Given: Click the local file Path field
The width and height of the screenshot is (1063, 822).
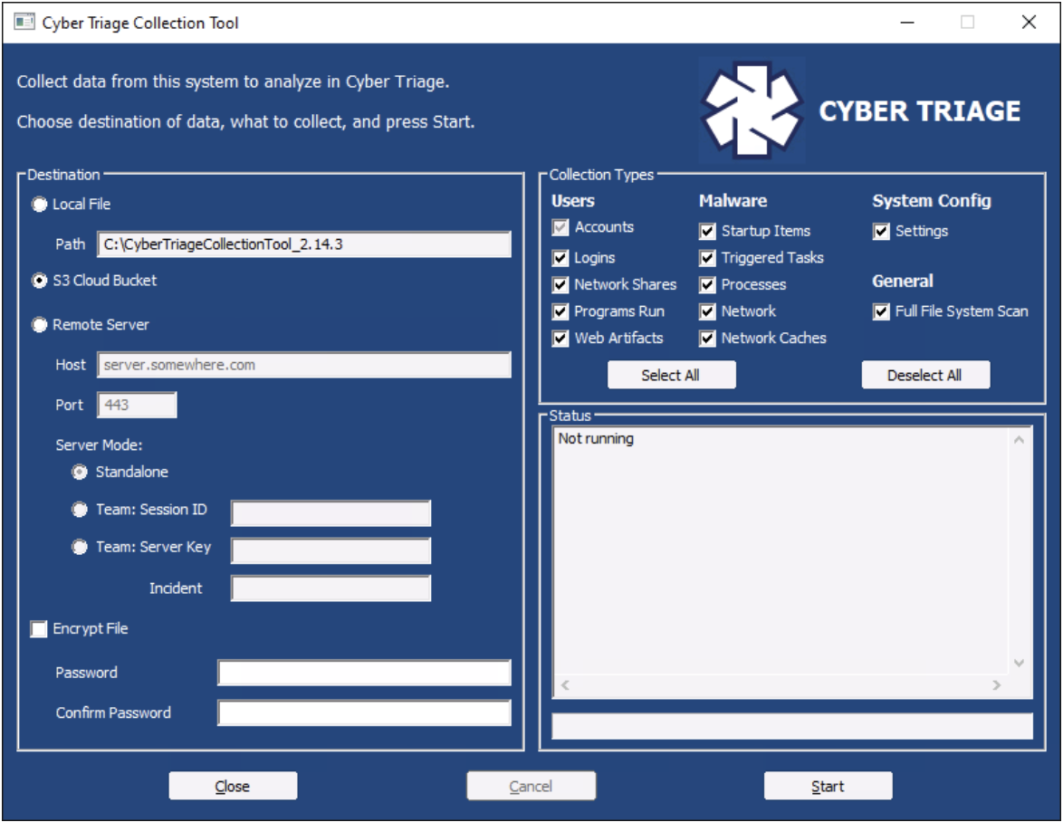Looking at the screenshot, I should 303,244.
